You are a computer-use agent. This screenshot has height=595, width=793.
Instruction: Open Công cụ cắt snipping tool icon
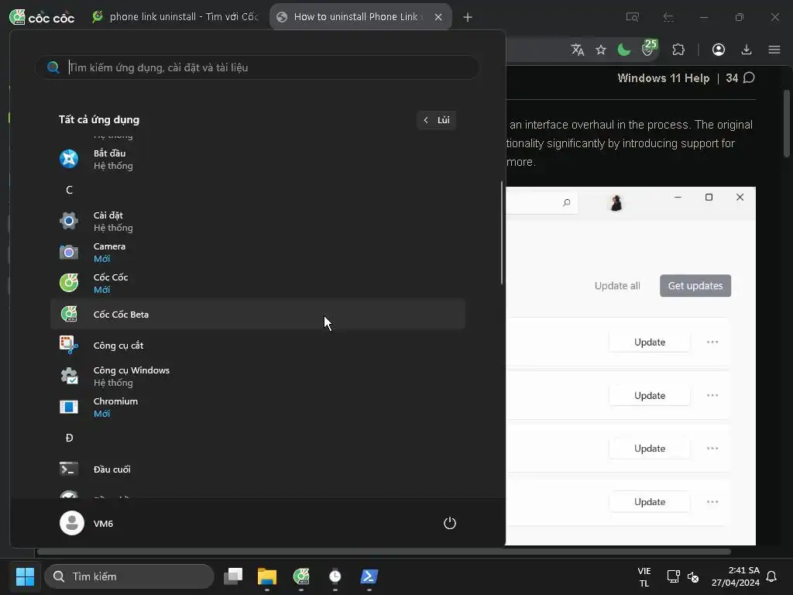pos(69,345)
